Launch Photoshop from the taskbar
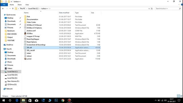This screenshot has height=103, width=183. [x=56, y=100]
